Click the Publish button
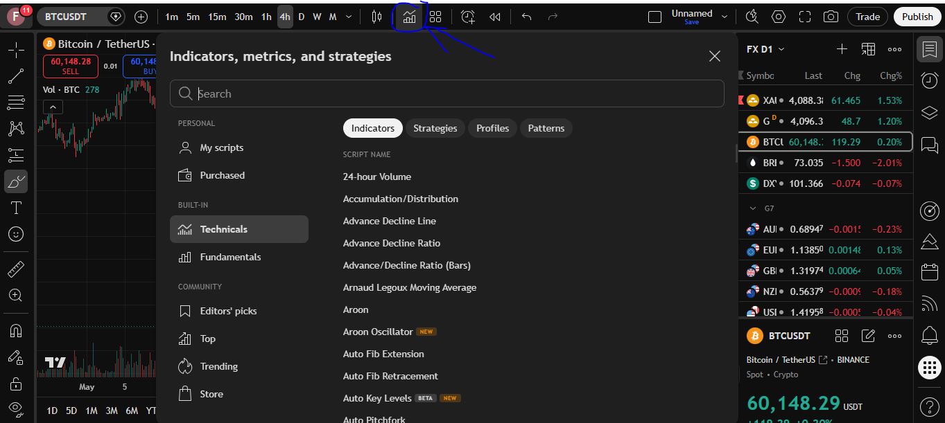This screenshot has width=945, height=423. coord(917,17)
